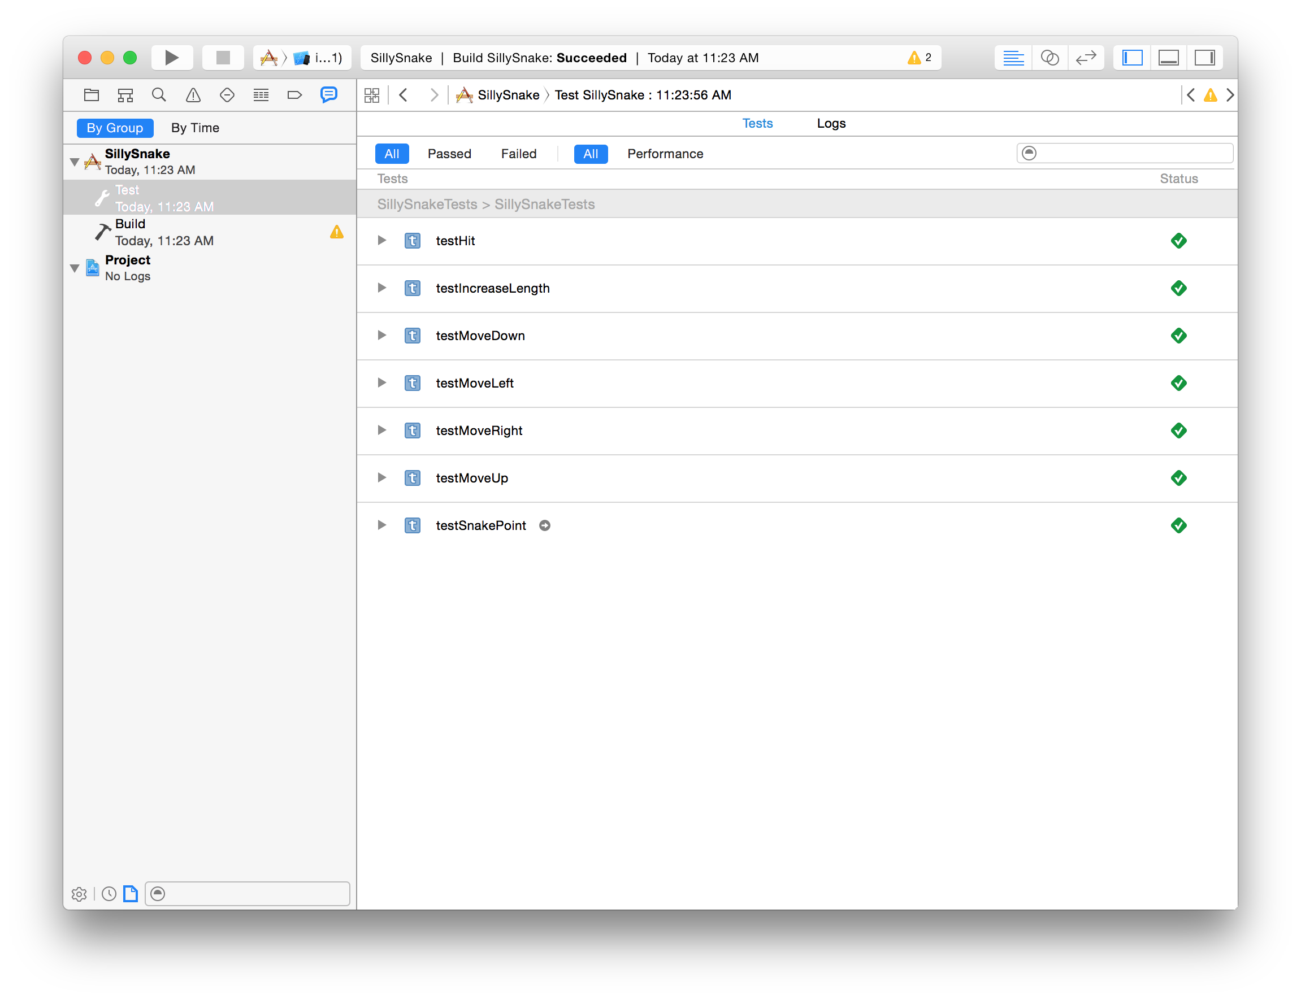Screen dimensions: 1301x1000
Task: Filter tests by Failed
Action: (518, 154)
